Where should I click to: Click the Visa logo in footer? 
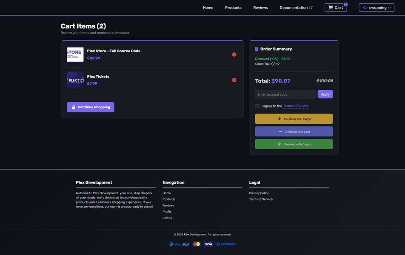(x=208, y=244)
